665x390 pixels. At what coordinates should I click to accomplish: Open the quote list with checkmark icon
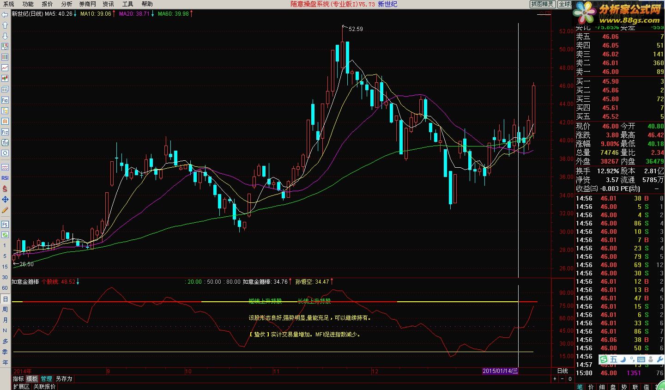tap(5, 47)
